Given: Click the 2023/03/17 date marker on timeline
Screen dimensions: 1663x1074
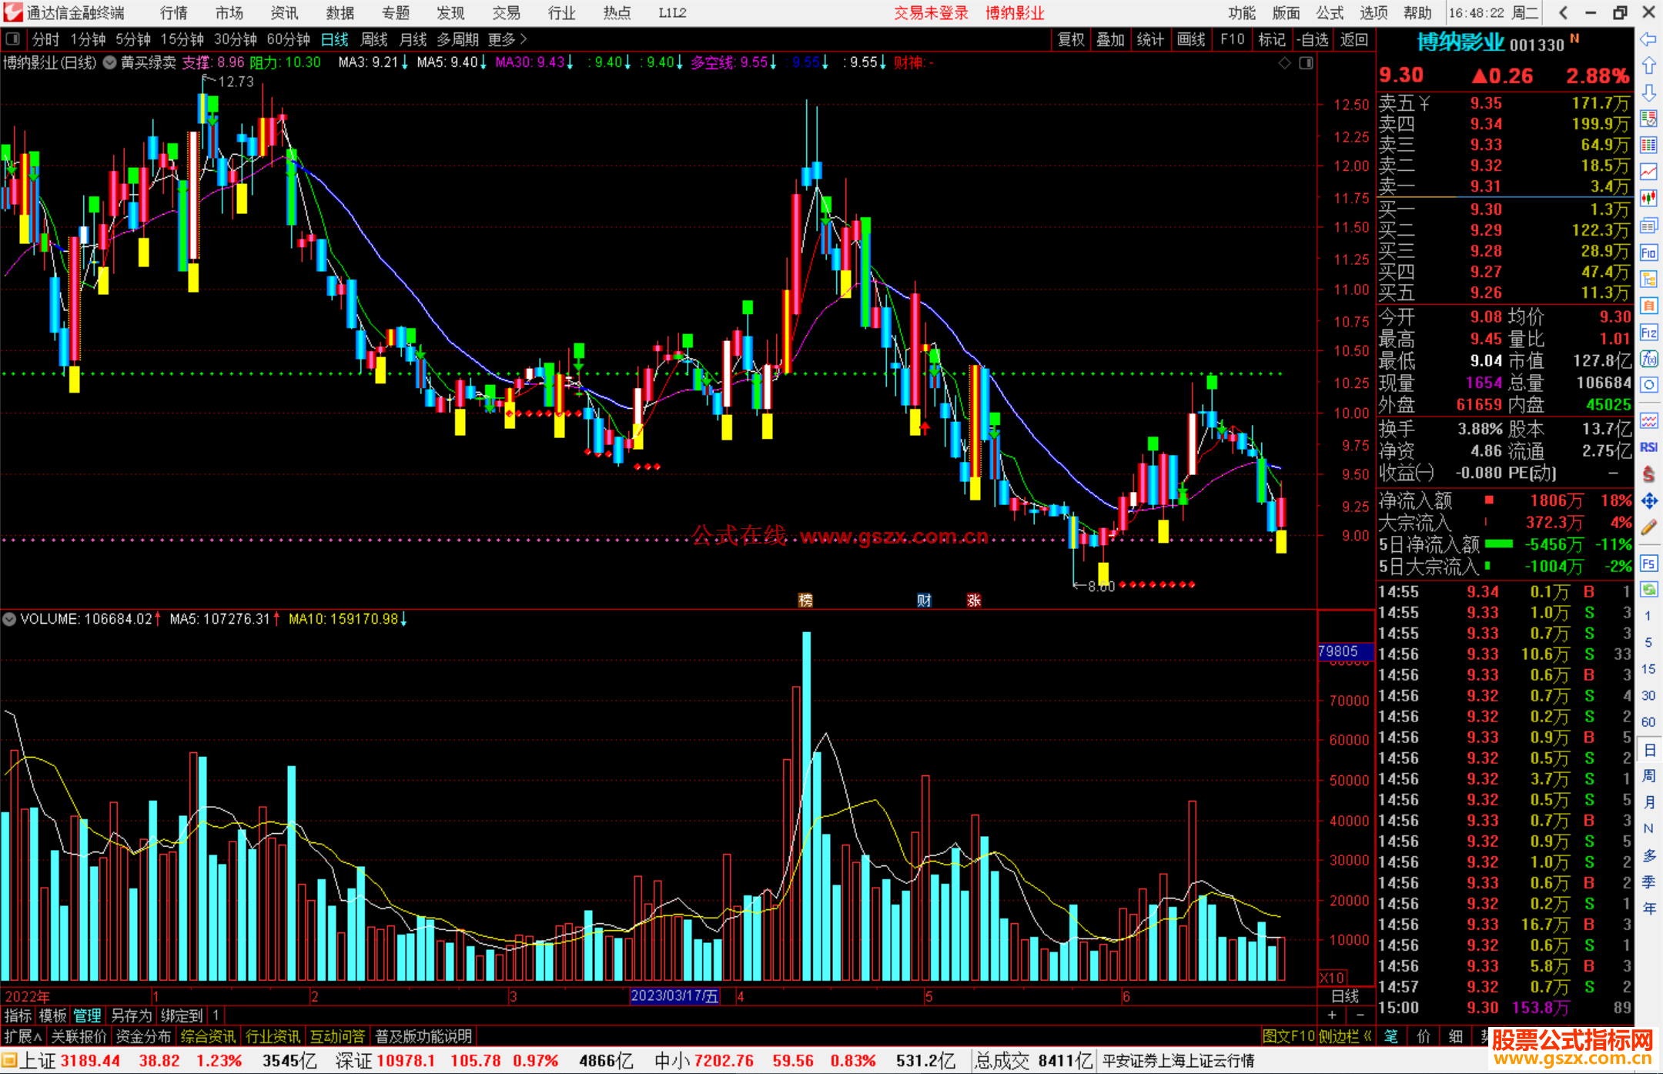Looking at the screenshot, I should [674, 995].
